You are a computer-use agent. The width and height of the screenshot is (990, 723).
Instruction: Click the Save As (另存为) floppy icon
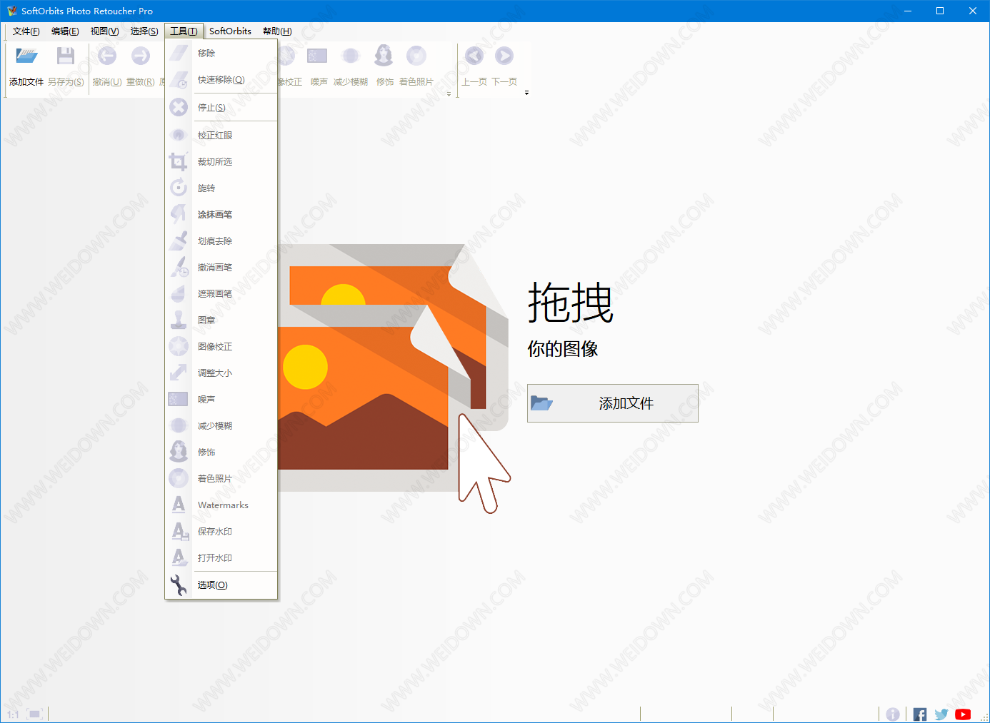66,56
